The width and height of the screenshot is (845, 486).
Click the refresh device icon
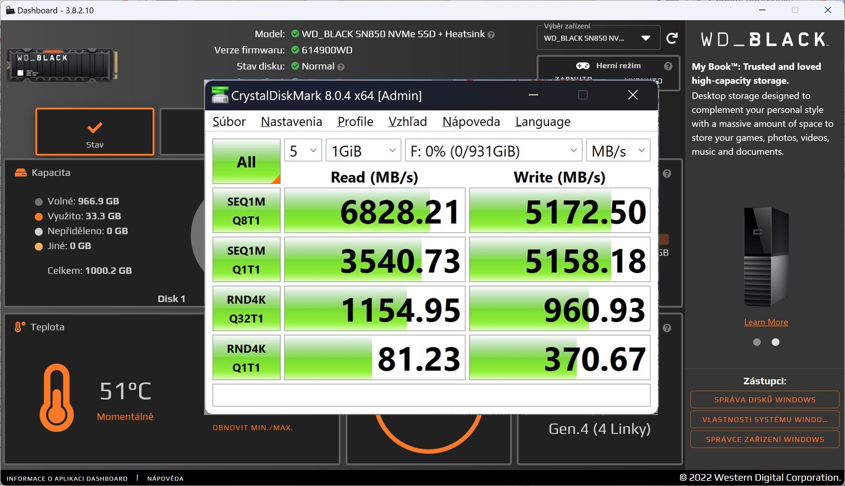click(673, 38)
